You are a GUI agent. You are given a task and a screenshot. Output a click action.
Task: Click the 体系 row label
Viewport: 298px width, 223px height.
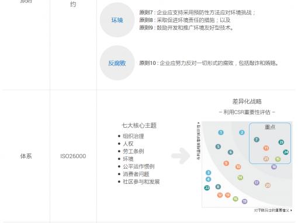(26, 156)
